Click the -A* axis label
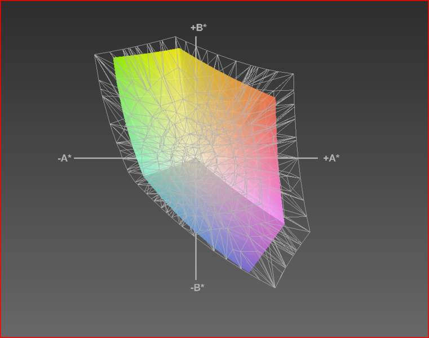Viewport: 429px width, 338px height. [65, 158]
